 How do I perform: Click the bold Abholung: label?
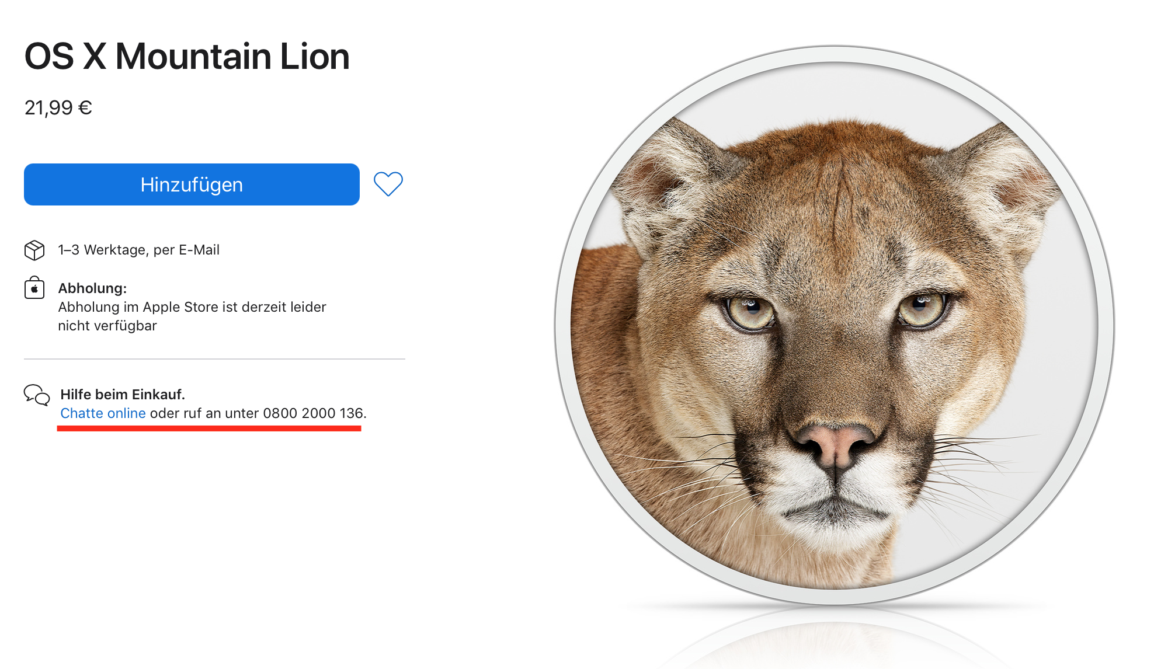92,288
